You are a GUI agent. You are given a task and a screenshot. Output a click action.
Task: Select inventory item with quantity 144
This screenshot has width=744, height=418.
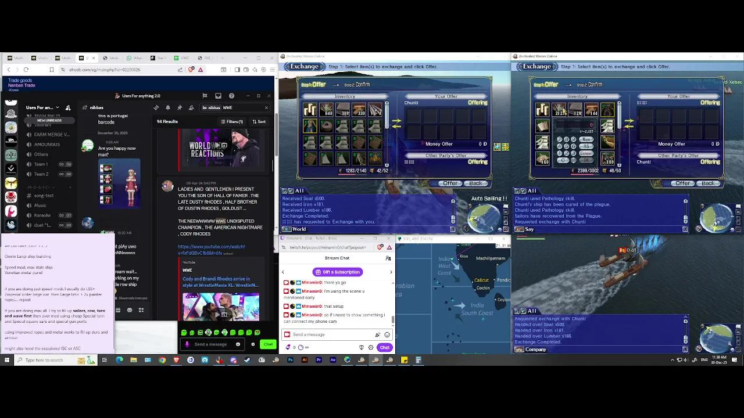[591, 110]
